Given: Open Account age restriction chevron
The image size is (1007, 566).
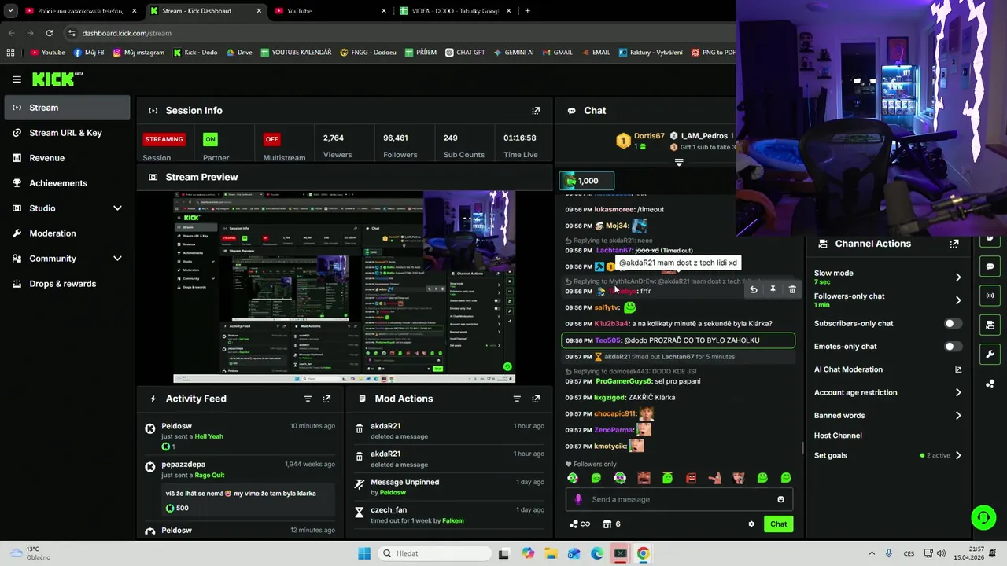Looking at the screenshot, I should pyautogui.click(x=958, y=392).
